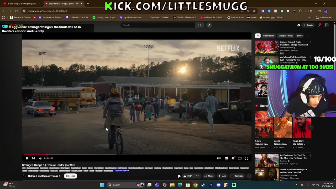Like the video with 213K likes

click(x=188, y=176)
